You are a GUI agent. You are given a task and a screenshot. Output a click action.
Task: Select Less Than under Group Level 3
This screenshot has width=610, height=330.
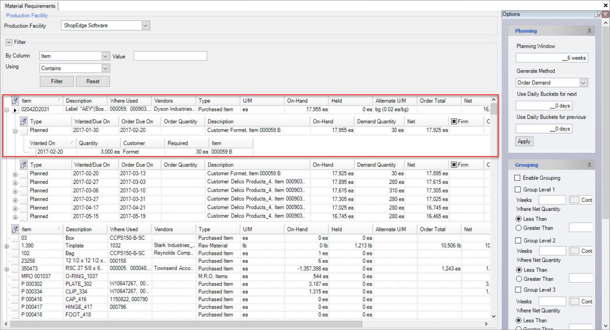point(519,320)
